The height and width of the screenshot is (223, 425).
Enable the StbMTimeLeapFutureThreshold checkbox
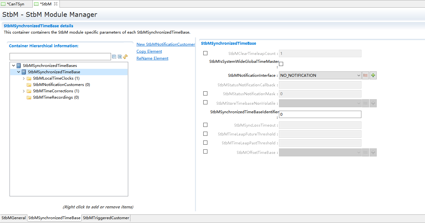(205, 134)
